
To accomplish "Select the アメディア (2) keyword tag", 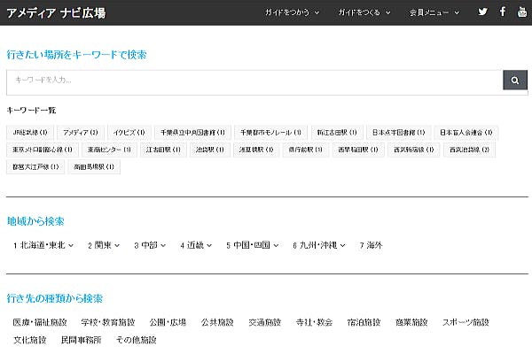I will [81, 132].
